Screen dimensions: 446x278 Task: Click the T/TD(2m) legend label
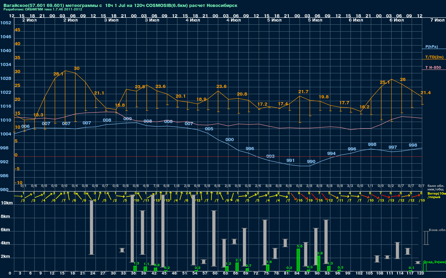(x=435, y=57)
